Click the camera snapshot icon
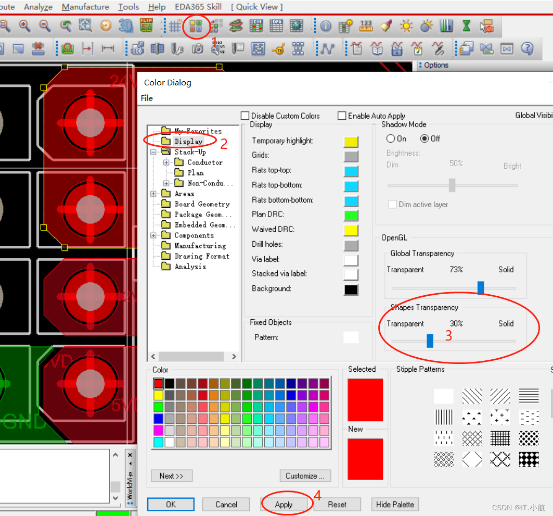This screenshot has height=516, width=553. [x=197, y=49]
